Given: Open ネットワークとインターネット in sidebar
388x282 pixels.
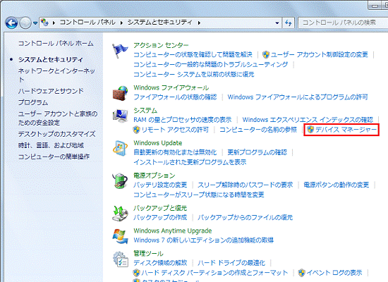Looking at the screenshot, I should tap(56, 75).
